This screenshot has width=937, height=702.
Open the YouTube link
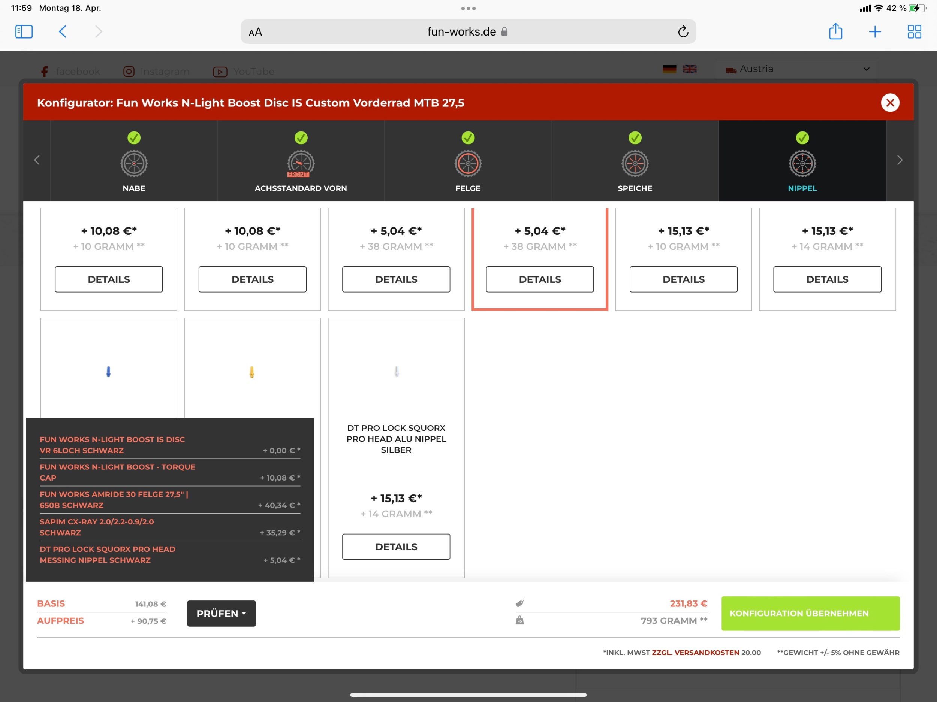(244, 71)
